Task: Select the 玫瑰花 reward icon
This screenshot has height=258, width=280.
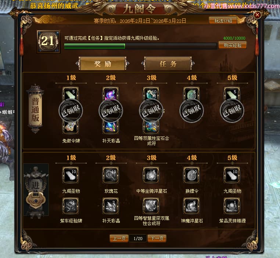Action: point(111,175)
